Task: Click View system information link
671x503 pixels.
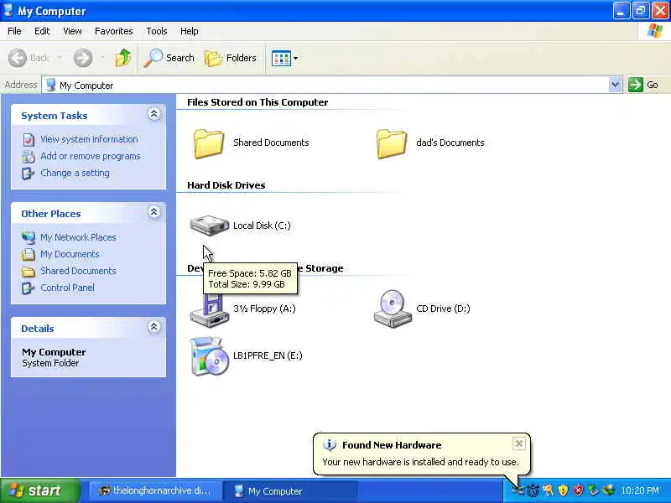Action: pos(89,139)
